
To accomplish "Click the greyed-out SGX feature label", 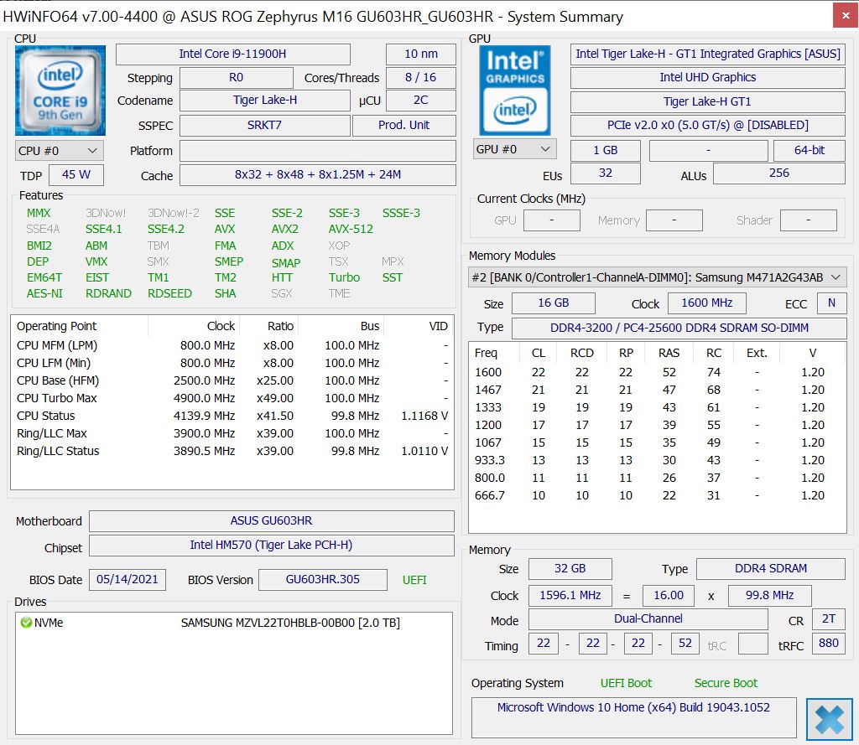I will coord(282,293).
